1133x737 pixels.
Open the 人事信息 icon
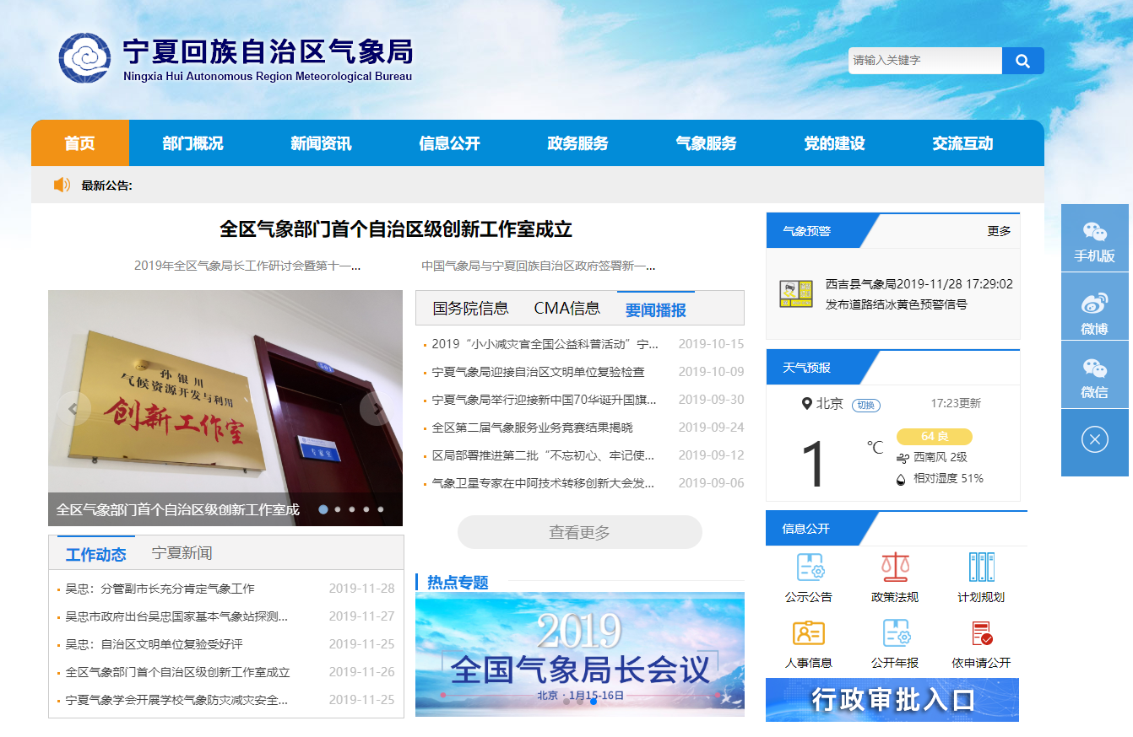[809, 634]
